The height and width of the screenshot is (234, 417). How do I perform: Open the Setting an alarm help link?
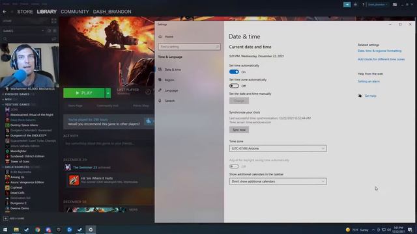click(x=369, y=81)
